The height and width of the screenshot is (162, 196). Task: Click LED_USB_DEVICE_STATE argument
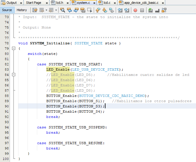96,69
